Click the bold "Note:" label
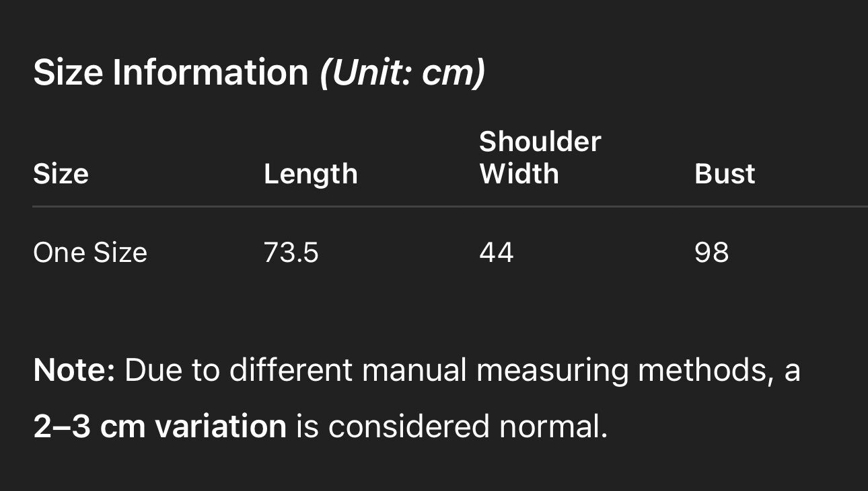Viewport: 868px width, 491px height. (x=74, y=370)
